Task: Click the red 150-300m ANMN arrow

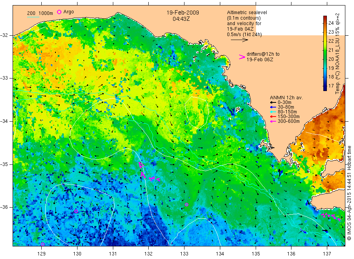Action: (273, 117)
